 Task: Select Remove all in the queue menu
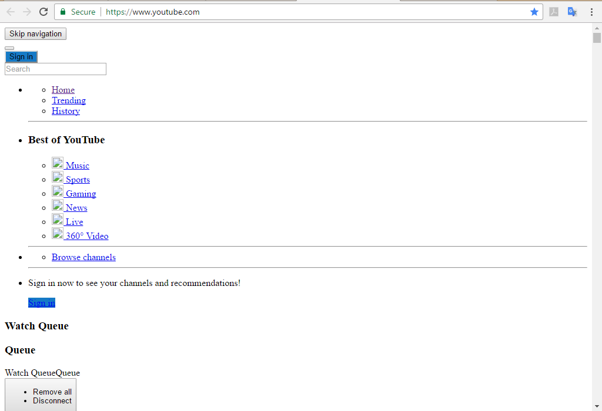(52, 392)
